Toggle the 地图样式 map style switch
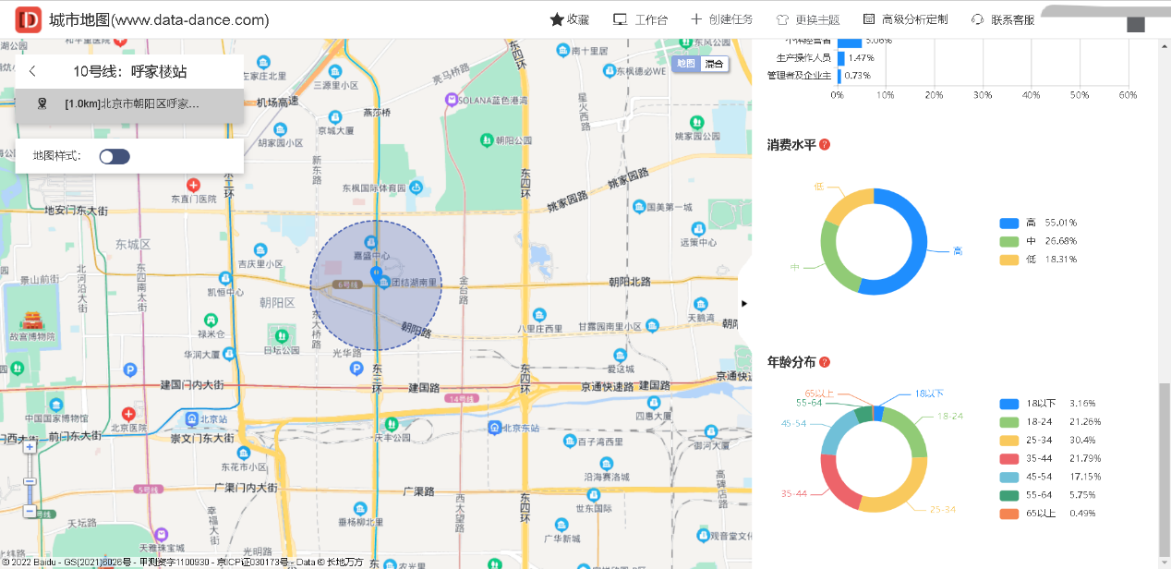Screen dimensions: 1171x569 point(115,156)
